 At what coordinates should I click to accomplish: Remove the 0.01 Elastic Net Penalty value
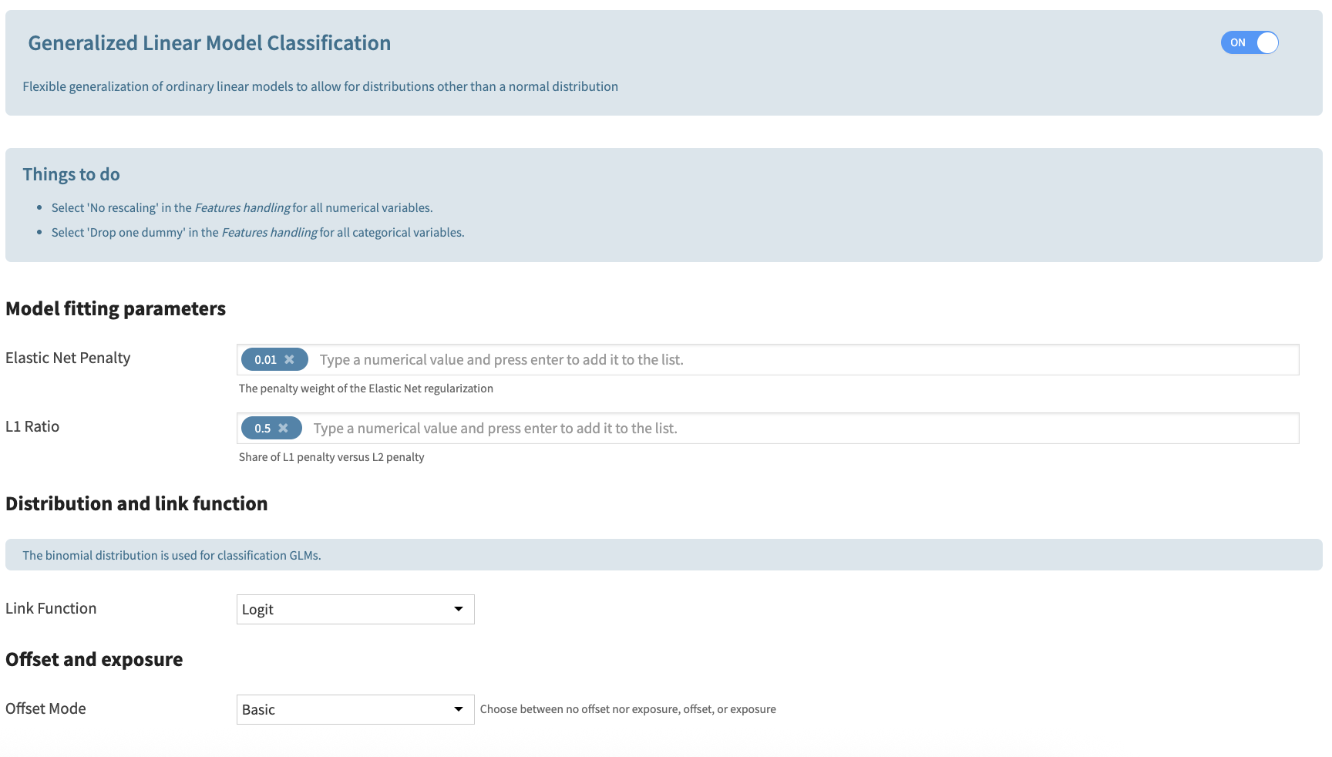click(x=289, y=360)
